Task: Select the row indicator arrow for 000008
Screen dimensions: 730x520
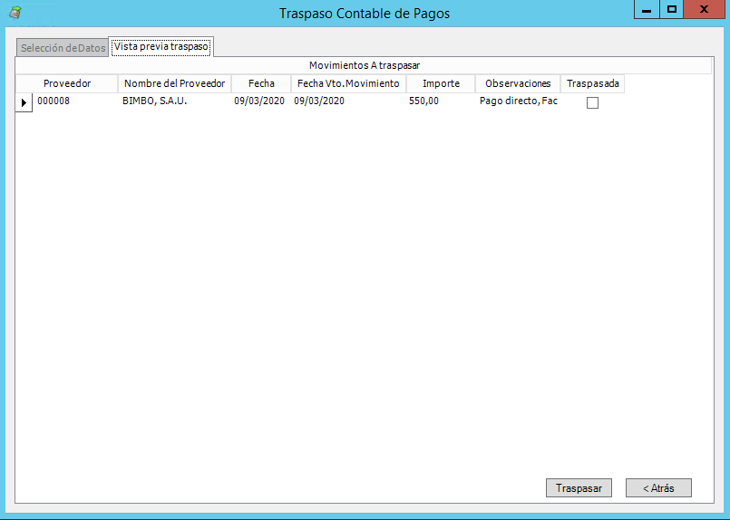Action: [x=24, y=102]
